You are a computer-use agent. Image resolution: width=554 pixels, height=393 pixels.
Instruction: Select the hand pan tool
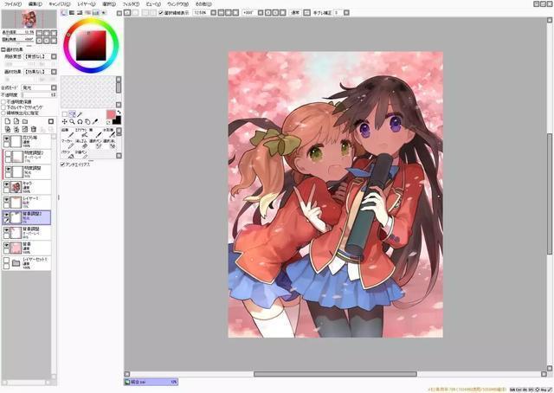(87, 121)
